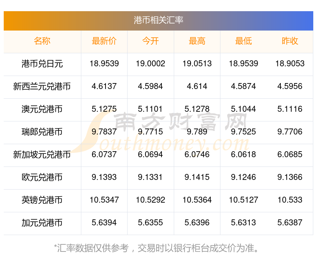Image resolution: width=317 pixels, height=260 pixels.
Task: Click the 10.5127 lowest value
Action: click(244, 200)
